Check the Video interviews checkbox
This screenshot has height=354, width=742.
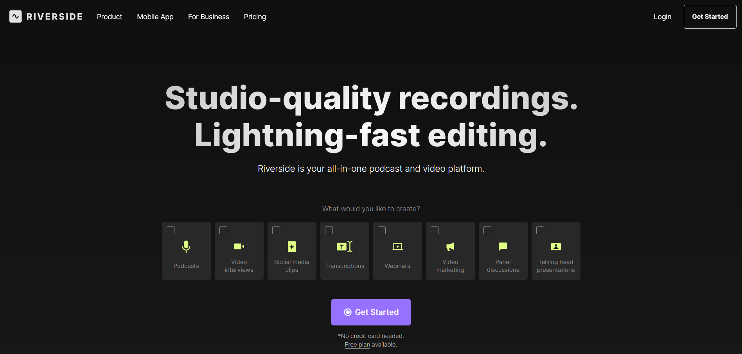[x=223, y=230]
